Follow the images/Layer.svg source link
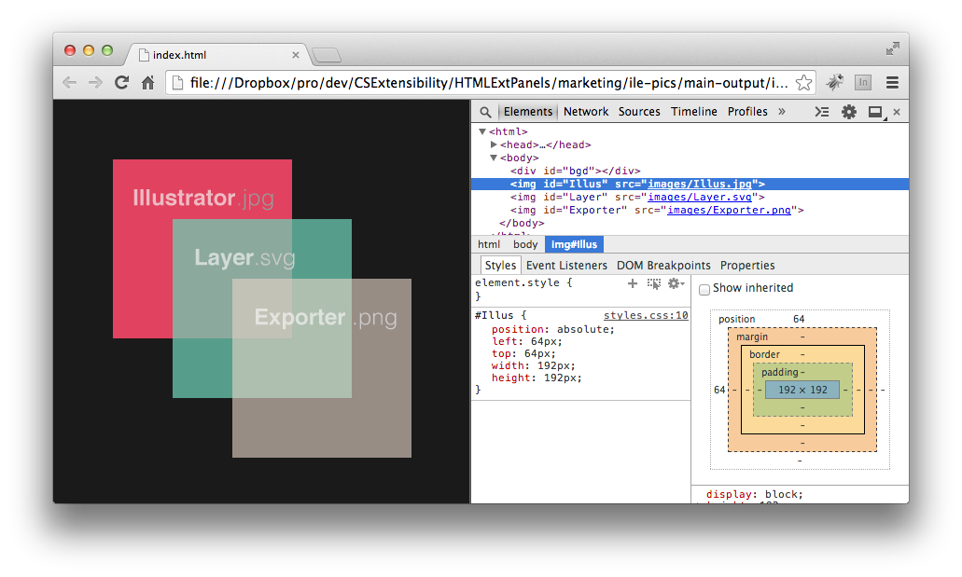 tap(700, 197)
